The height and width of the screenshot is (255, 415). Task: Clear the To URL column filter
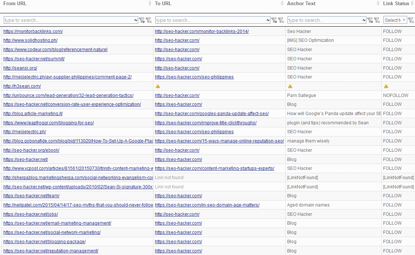[x=280, y=20]
